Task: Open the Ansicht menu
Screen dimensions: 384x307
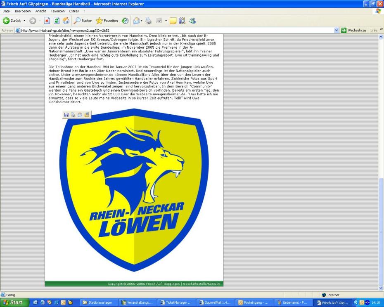Action: [x=40, y=11]
